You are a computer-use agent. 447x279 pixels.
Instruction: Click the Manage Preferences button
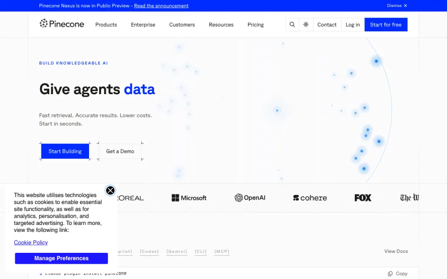tap(61, 258)
